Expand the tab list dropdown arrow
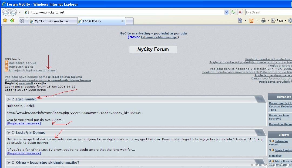Screen dimensions: 292x168 point(27,21)
